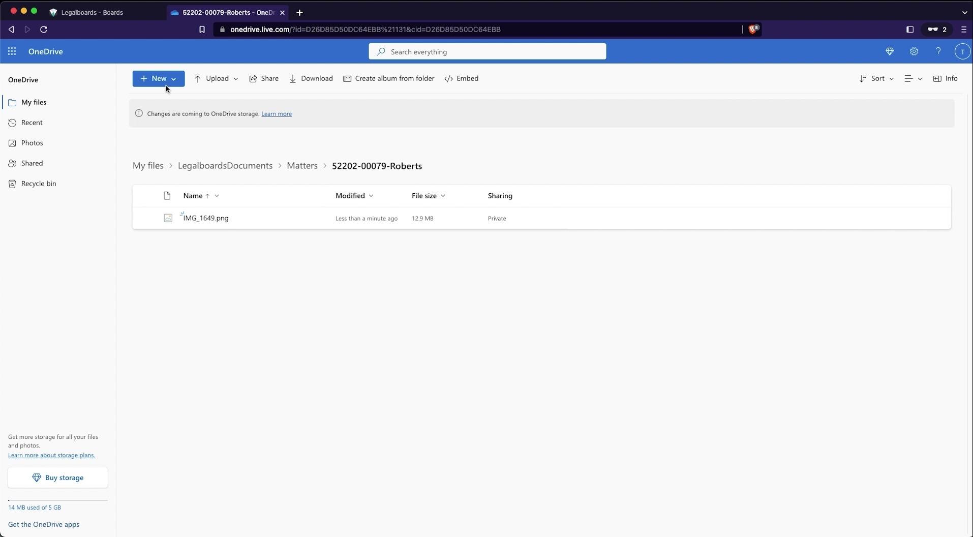Image resolution: width=973 pixels, height=537 pixels.
Task: Click the Buy storage button
Action: [58, 478]
